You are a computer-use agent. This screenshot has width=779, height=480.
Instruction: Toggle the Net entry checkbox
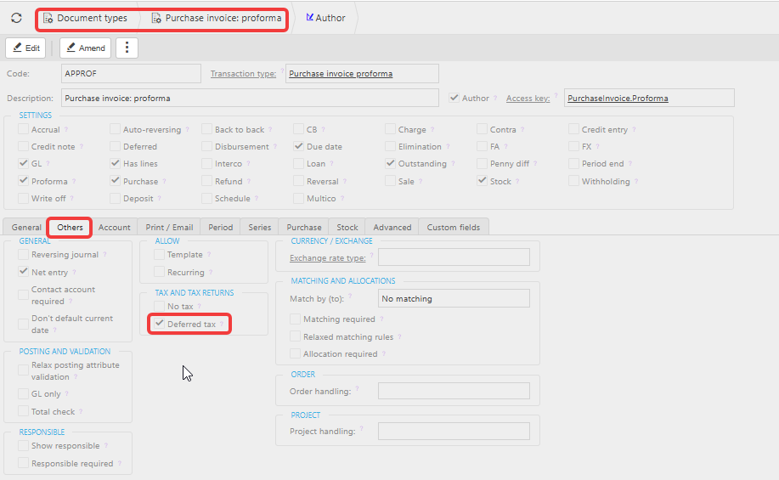point(23,272)
